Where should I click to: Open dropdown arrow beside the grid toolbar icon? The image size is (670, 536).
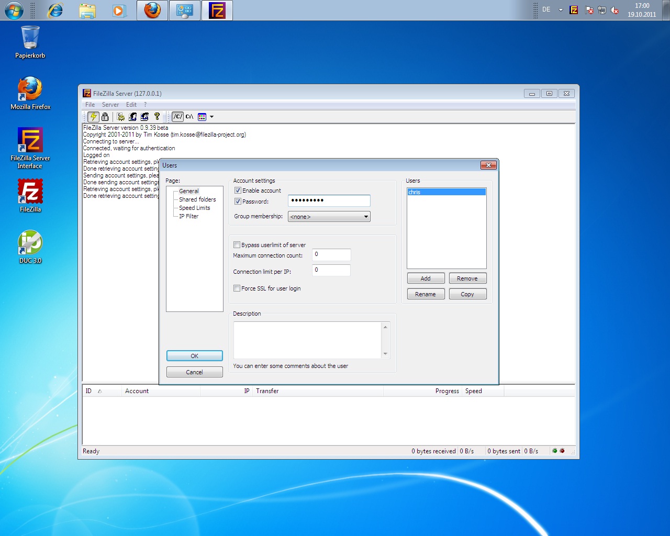pyautogui.click(x=211, y=117)
